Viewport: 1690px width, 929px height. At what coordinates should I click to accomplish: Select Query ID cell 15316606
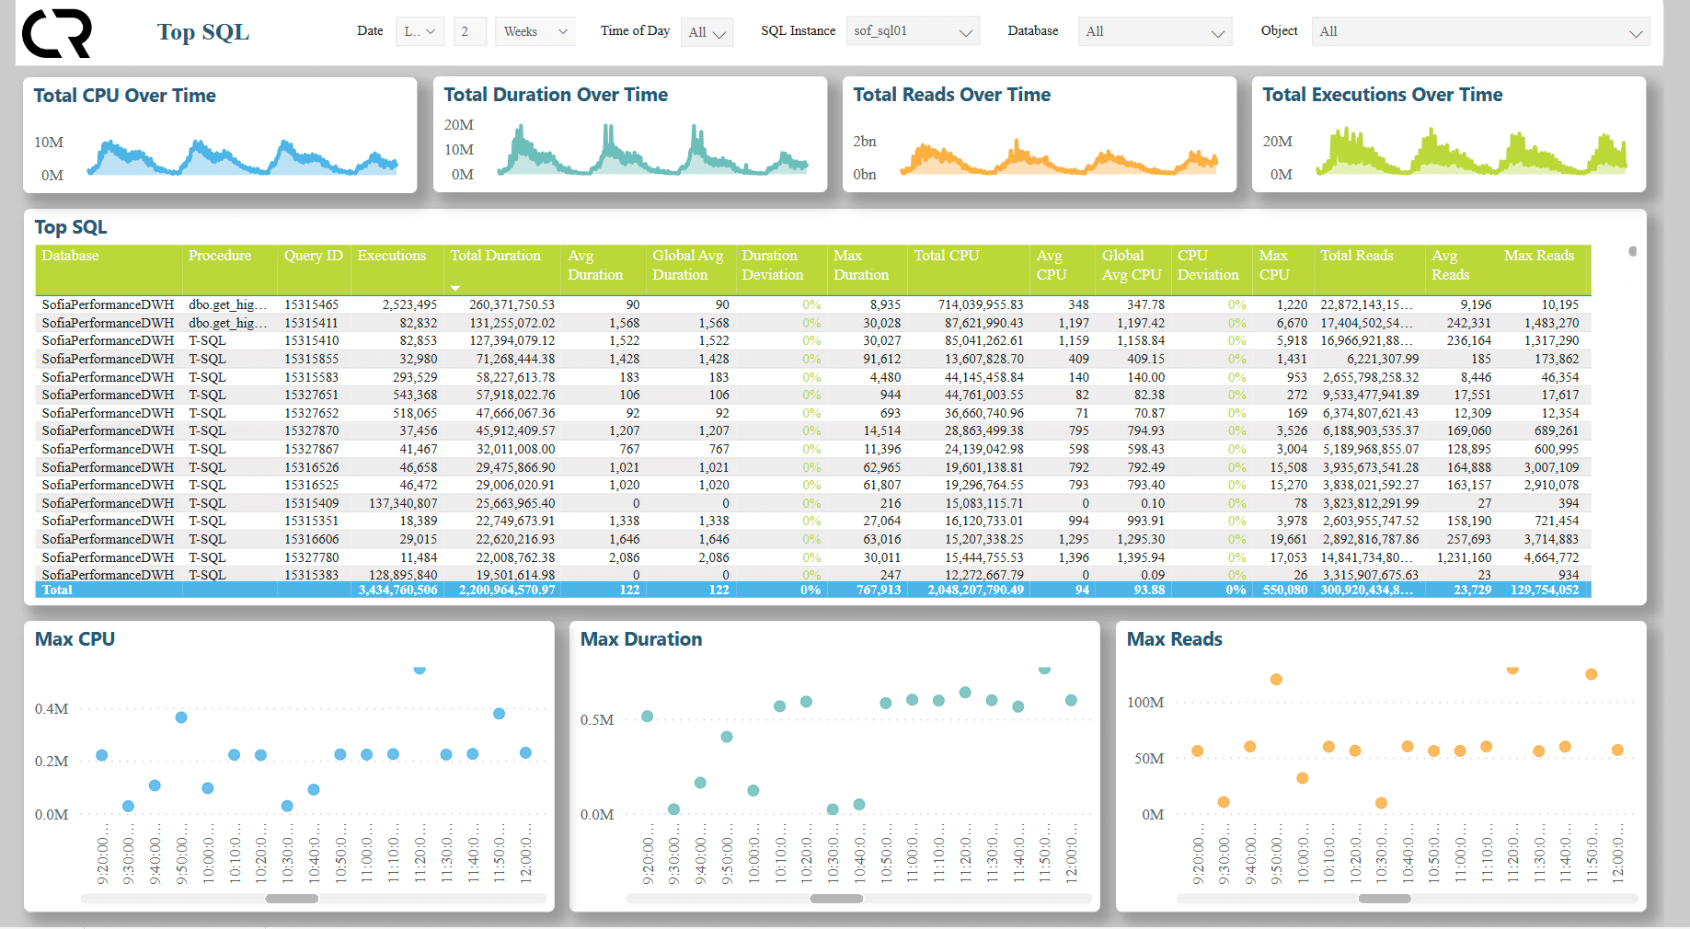click(x=311, y=539)
